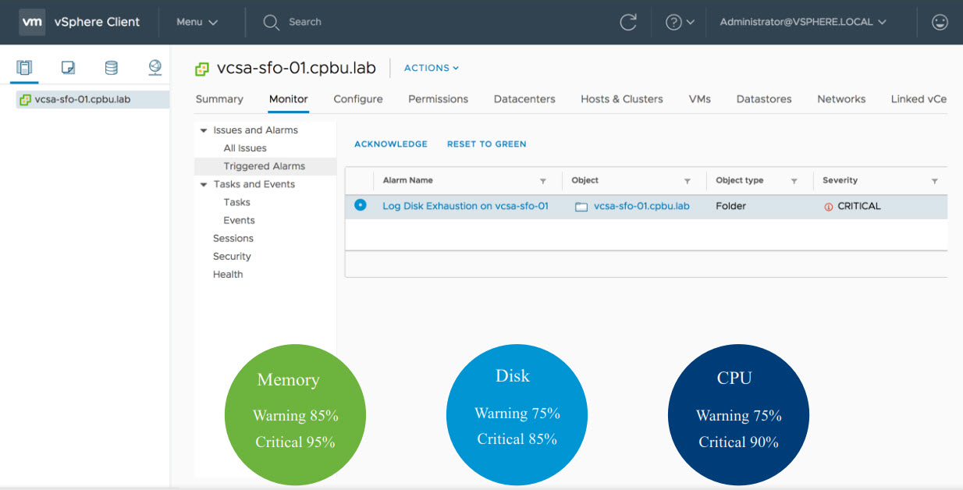Sort by the Object type column header

pyautogui.click(x=740, y=180)
